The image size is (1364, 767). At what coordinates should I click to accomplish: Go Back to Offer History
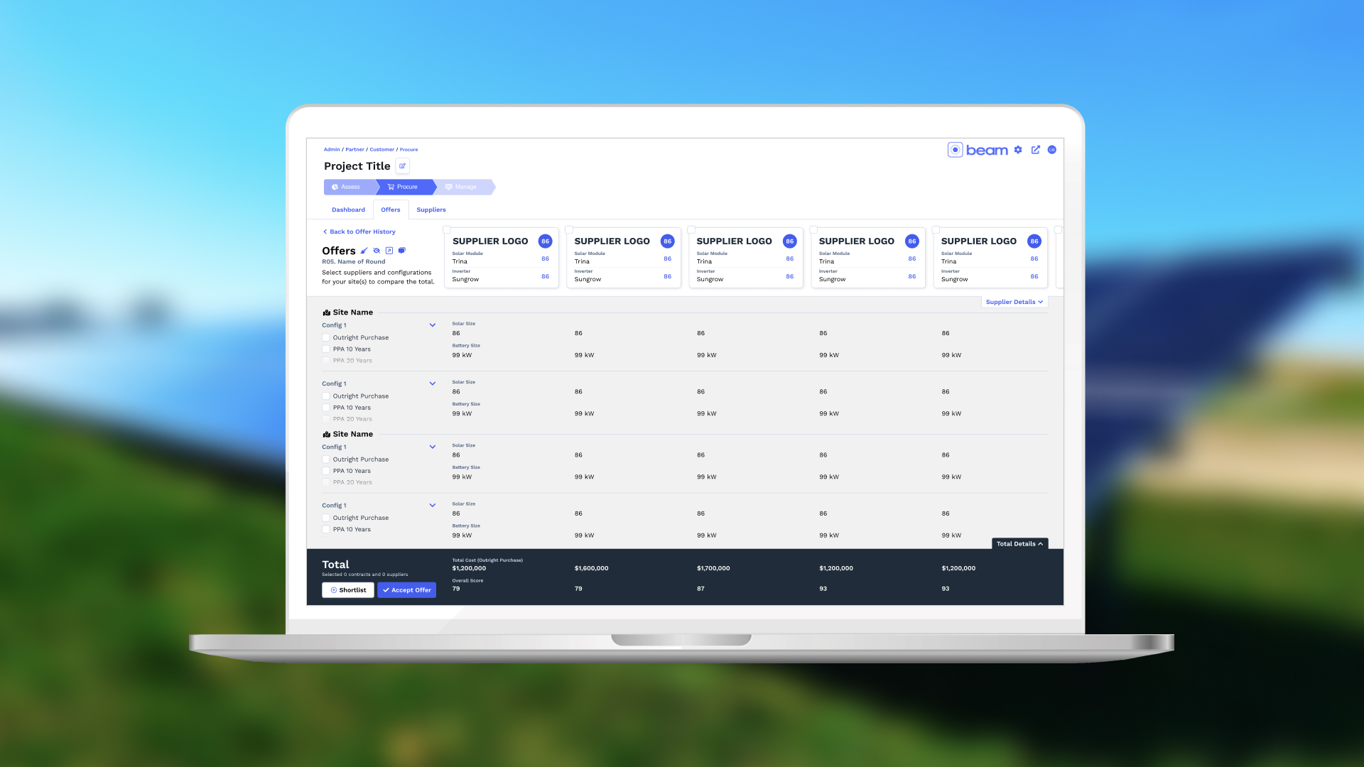[359, 232]
